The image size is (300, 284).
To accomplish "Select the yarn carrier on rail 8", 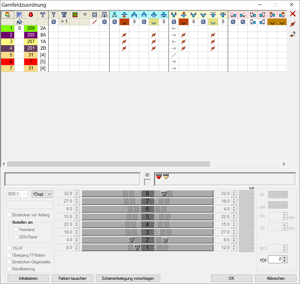I will pos(163,194).
